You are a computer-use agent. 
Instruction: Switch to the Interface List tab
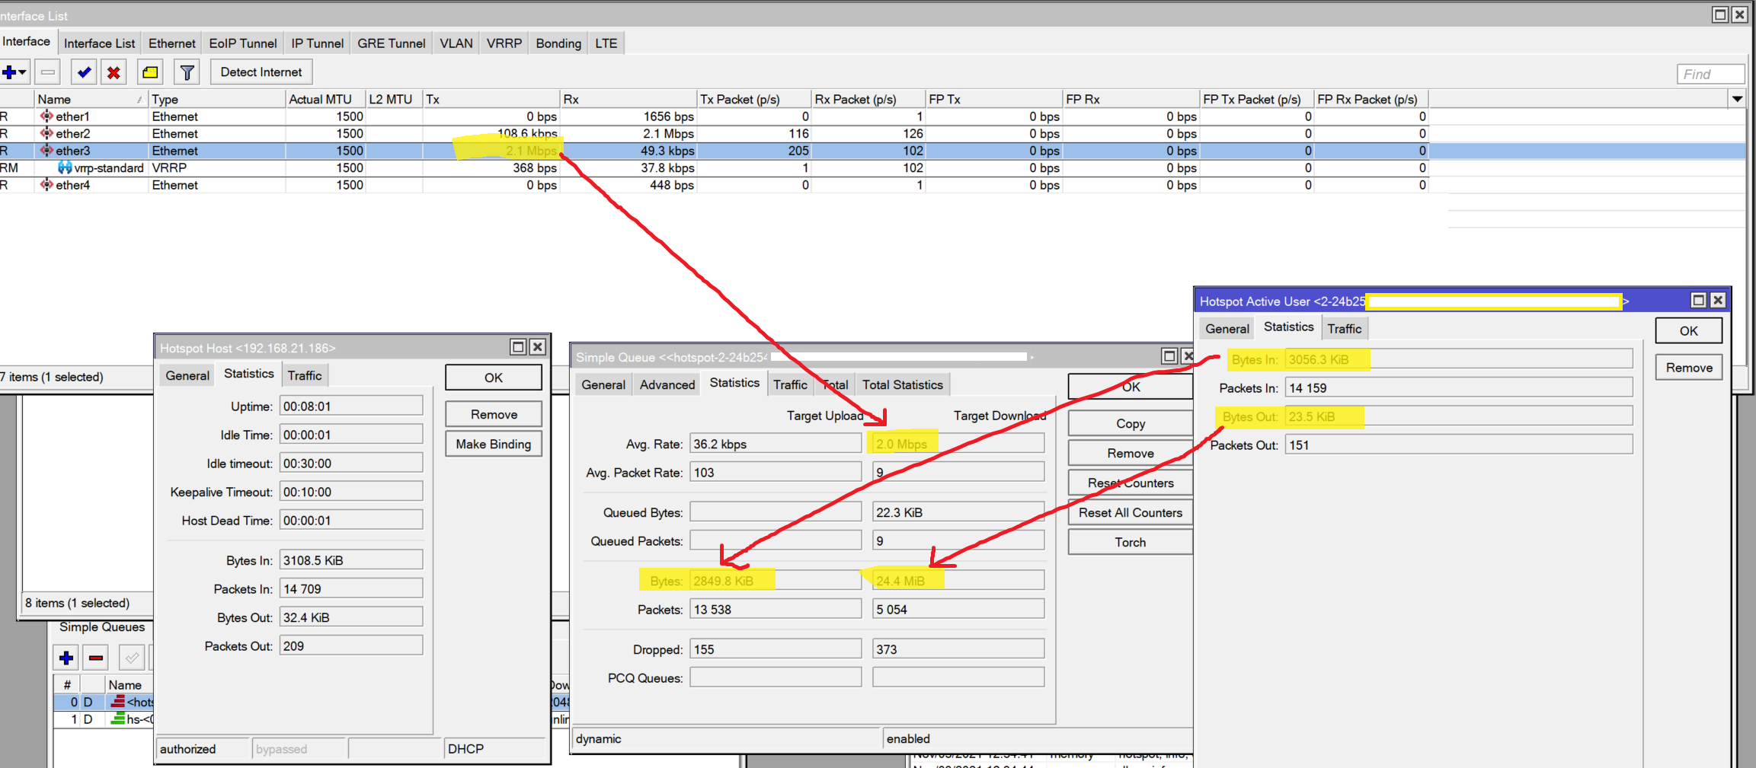99,43
